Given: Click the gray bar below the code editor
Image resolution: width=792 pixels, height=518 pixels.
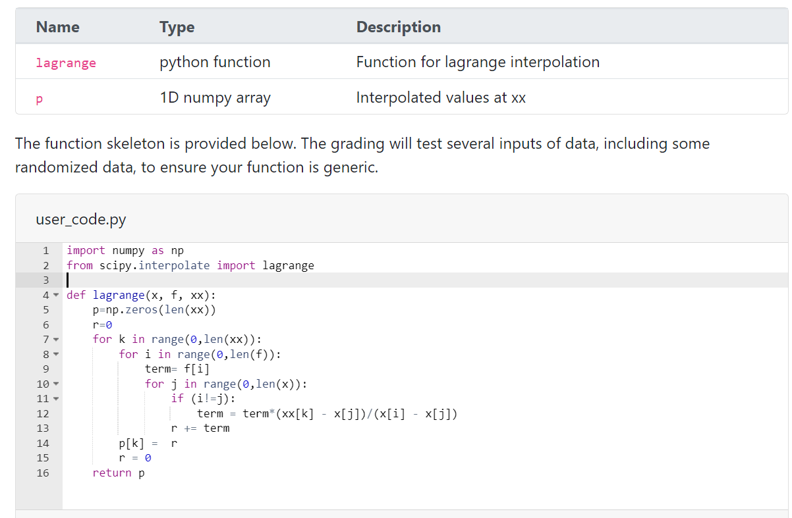Looking at the screenshot, I should [x=395, y=513].
